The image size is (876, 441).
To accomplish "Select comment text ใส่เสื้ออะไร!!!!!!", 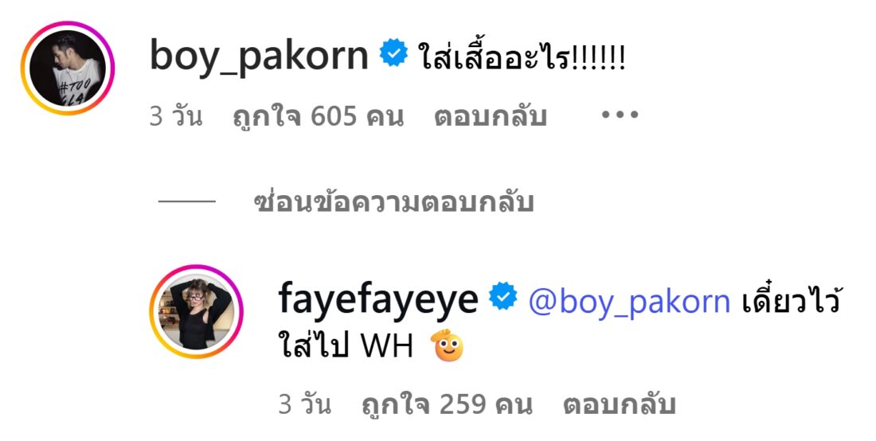I will (x=523, y=57).
